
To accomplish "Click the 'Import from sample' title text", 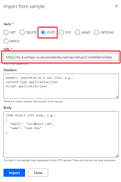I will (24, 7).
